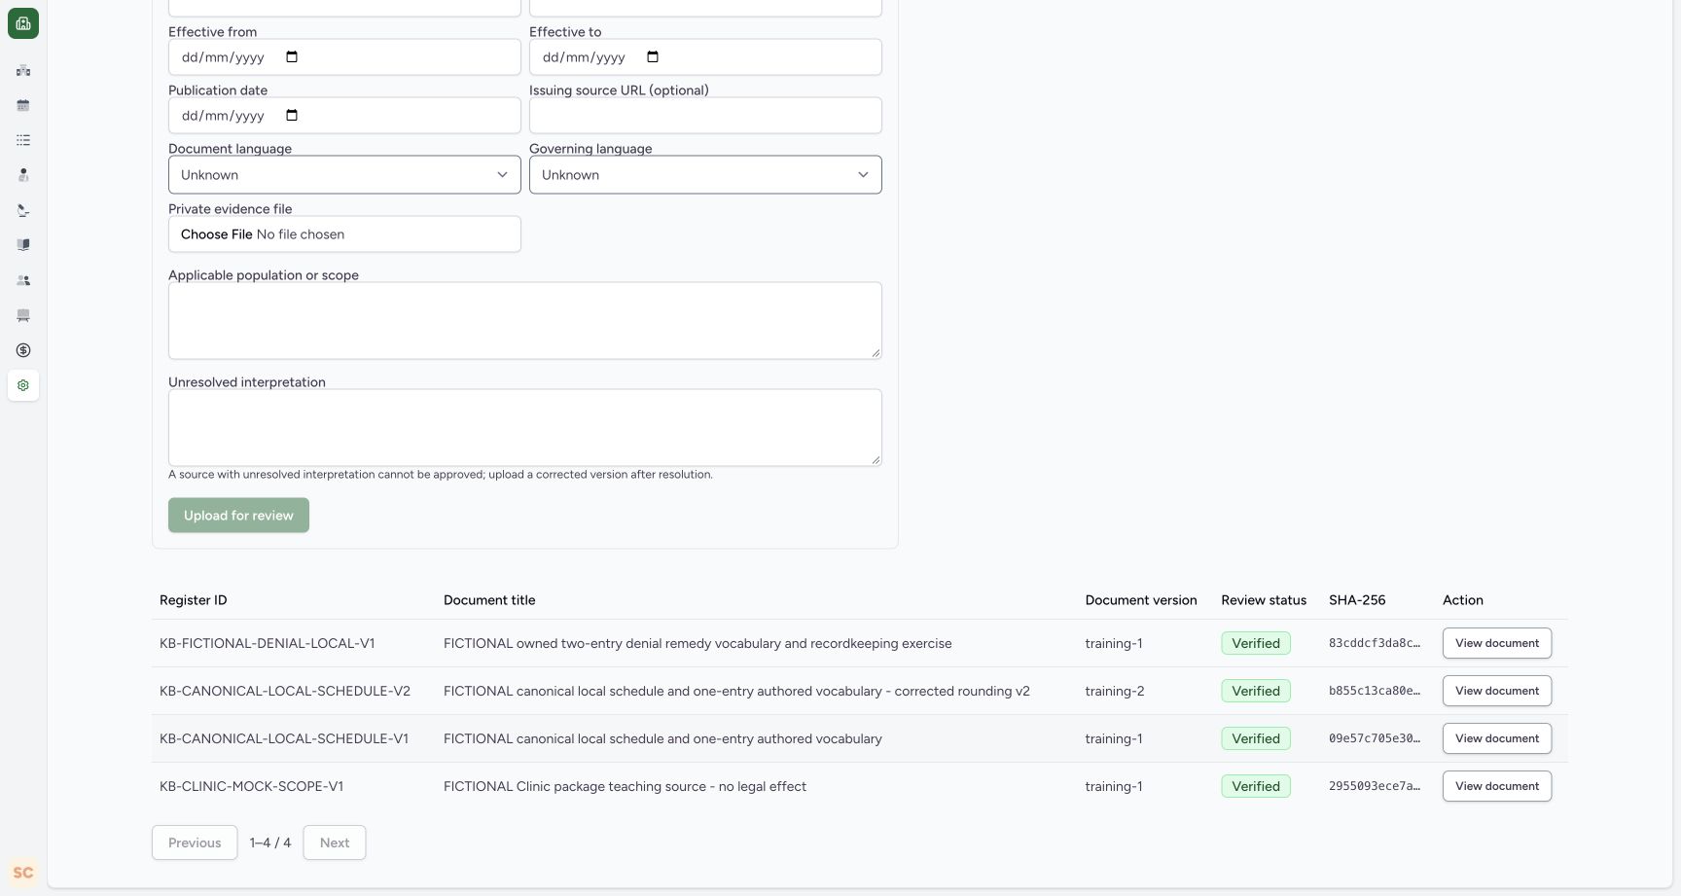Expand the Document language dropdown
This screenshot has width=1681, height=896.
click(x=344, y=175)
